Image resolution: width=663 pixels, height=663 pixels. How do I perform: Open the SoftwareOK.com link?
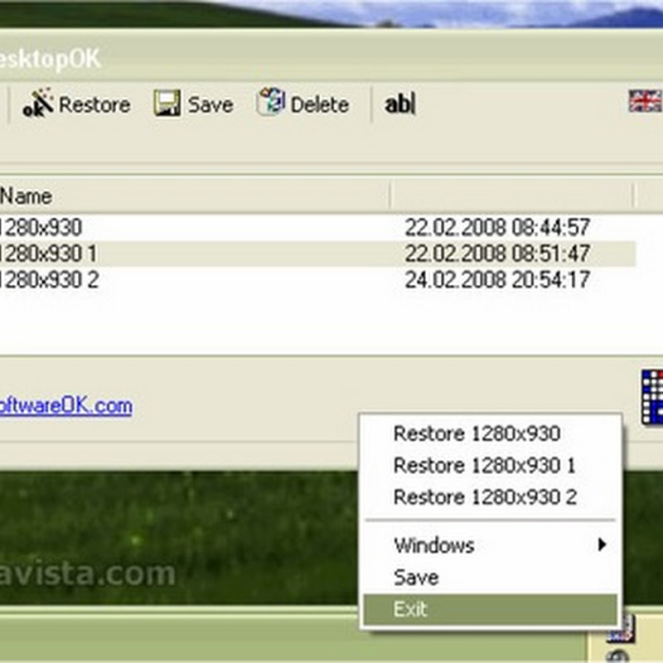coord(66,406)
